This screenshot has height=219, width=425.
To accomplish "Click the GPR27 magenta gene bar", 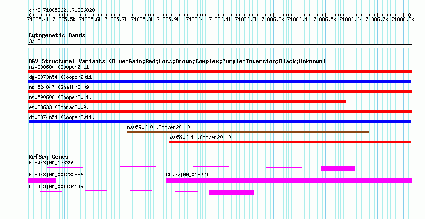I will 289,180.
